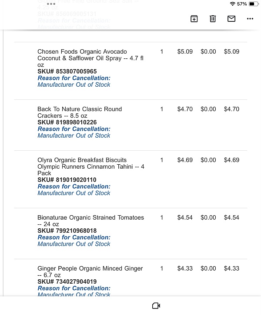Tap the $4.70 price of round crackers
261x315 pixels.
point(185,109)
